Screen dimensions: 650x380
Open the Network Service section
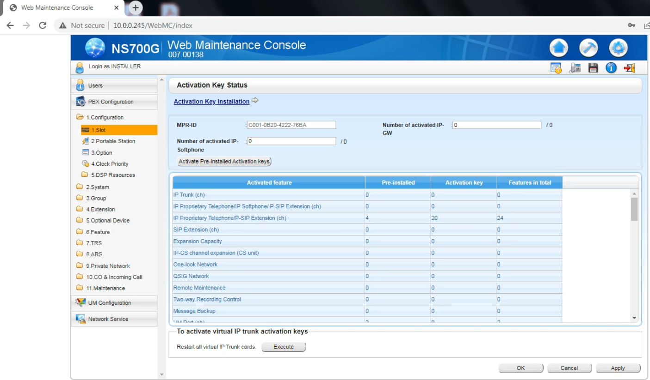pos(114,319)
